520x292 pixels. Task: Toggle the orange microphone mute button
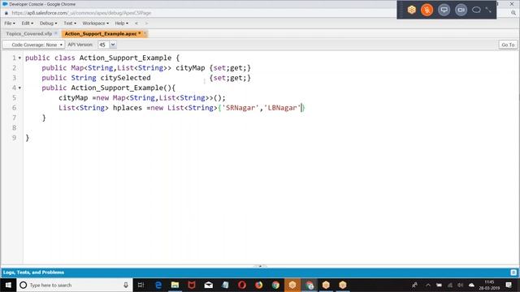(427, 10)
